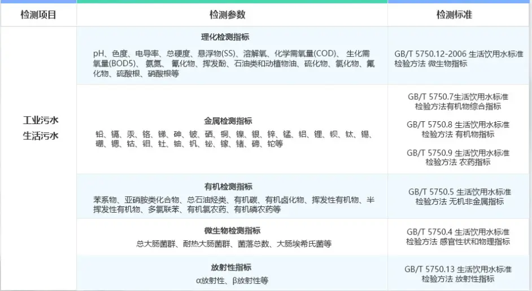Viewport: 532px width, 291px height.
Task: Click the 金属检测指标 heading
Action: tap(228, 121)
